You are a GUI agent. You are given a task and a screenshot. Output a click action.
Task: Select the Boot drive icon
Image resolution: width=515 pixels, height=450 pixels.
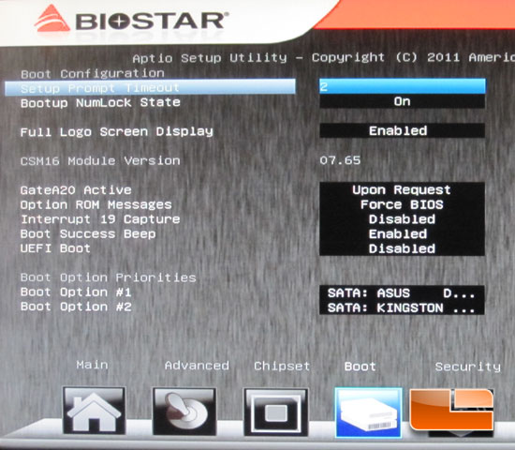coord(368,412)
